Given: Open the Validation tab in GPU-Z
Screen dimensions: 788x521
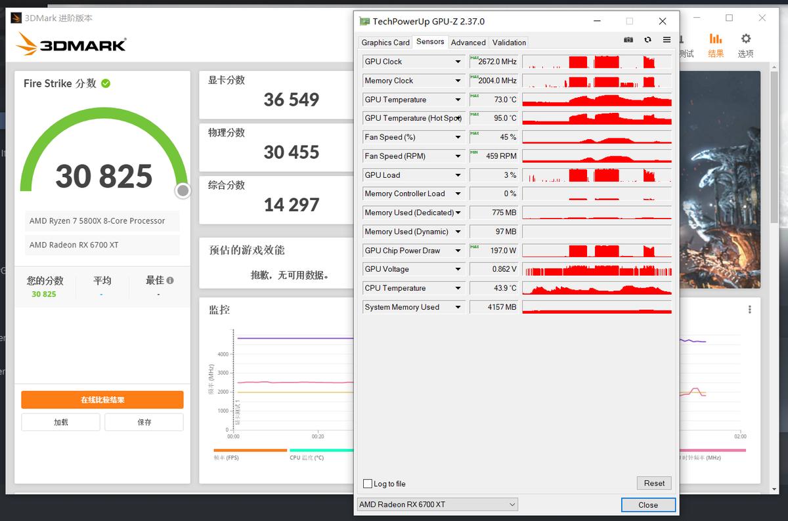Looking at the screenshot, I should 508,42.
